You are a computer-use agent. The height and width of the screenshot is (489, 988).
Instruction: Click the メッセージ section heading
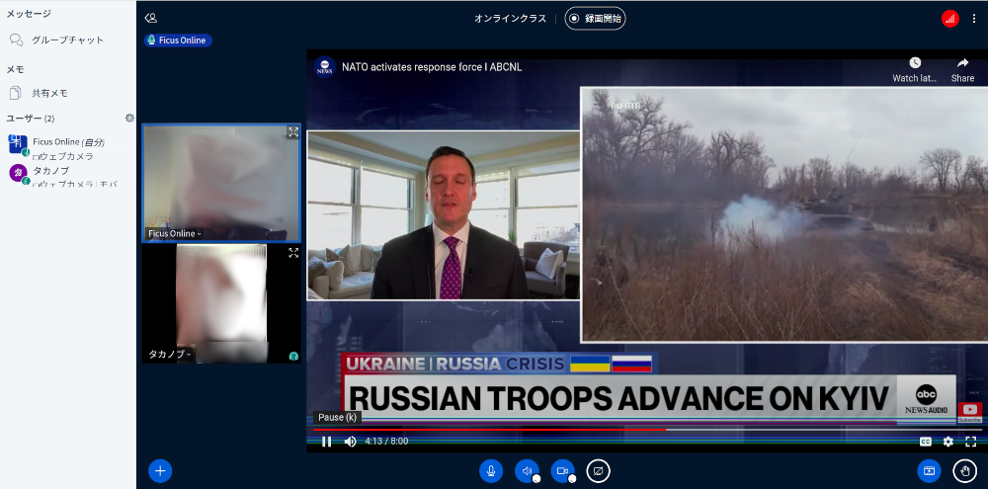coord(29,13)
